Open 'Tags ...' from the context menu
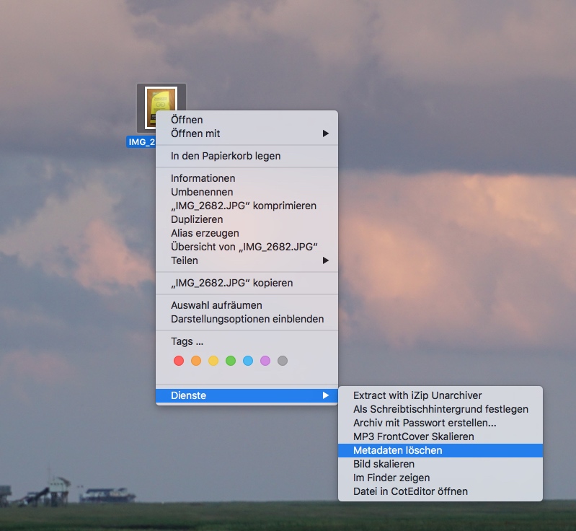Image resolution: width=576 pixels, height=531 pixels. (x=187, y=341)
